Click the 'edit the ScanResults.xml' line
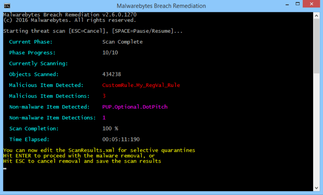Viewport: 323px width, 195px height. click(99, 150)
